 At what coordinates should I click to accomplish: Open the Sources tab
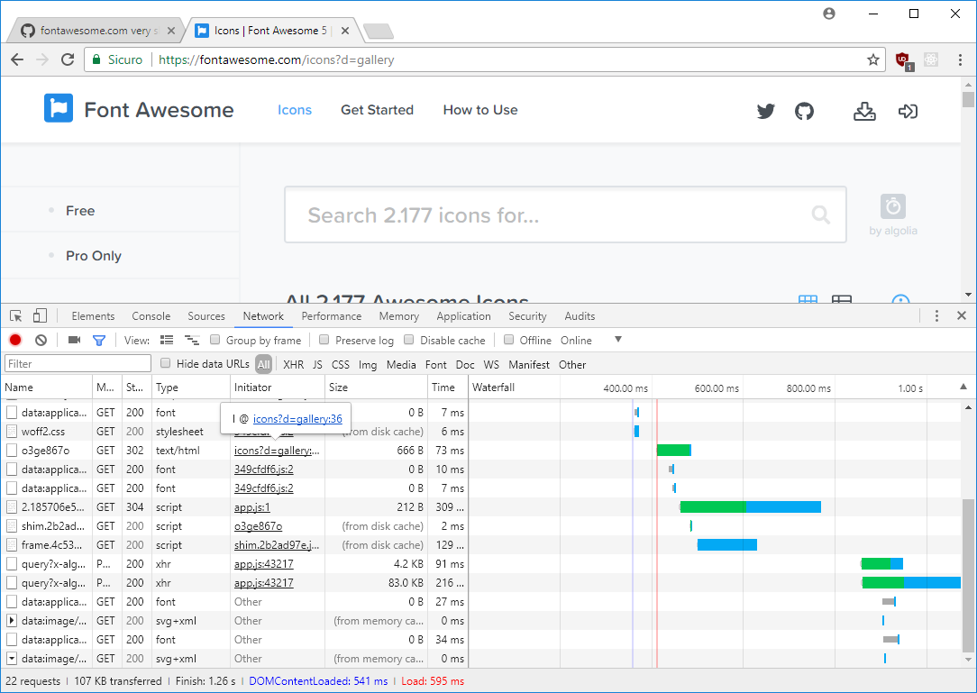pos(206,316)
